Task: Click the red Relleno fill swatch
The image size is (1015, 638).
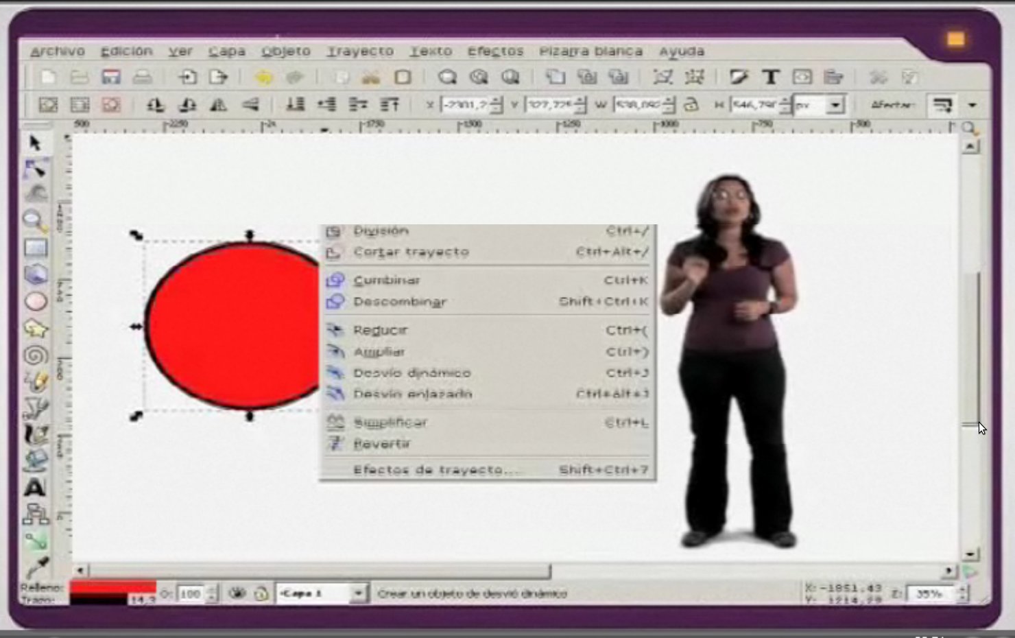Action: pos(112,587)
